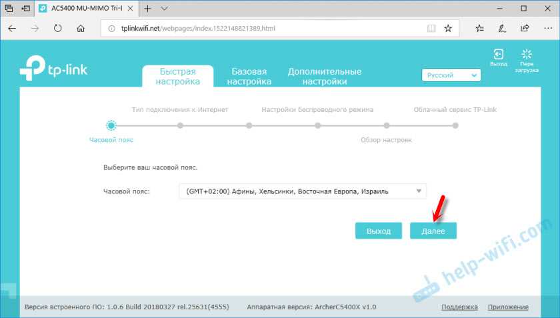Open the add notes pen icon

[x=502, y=29]
